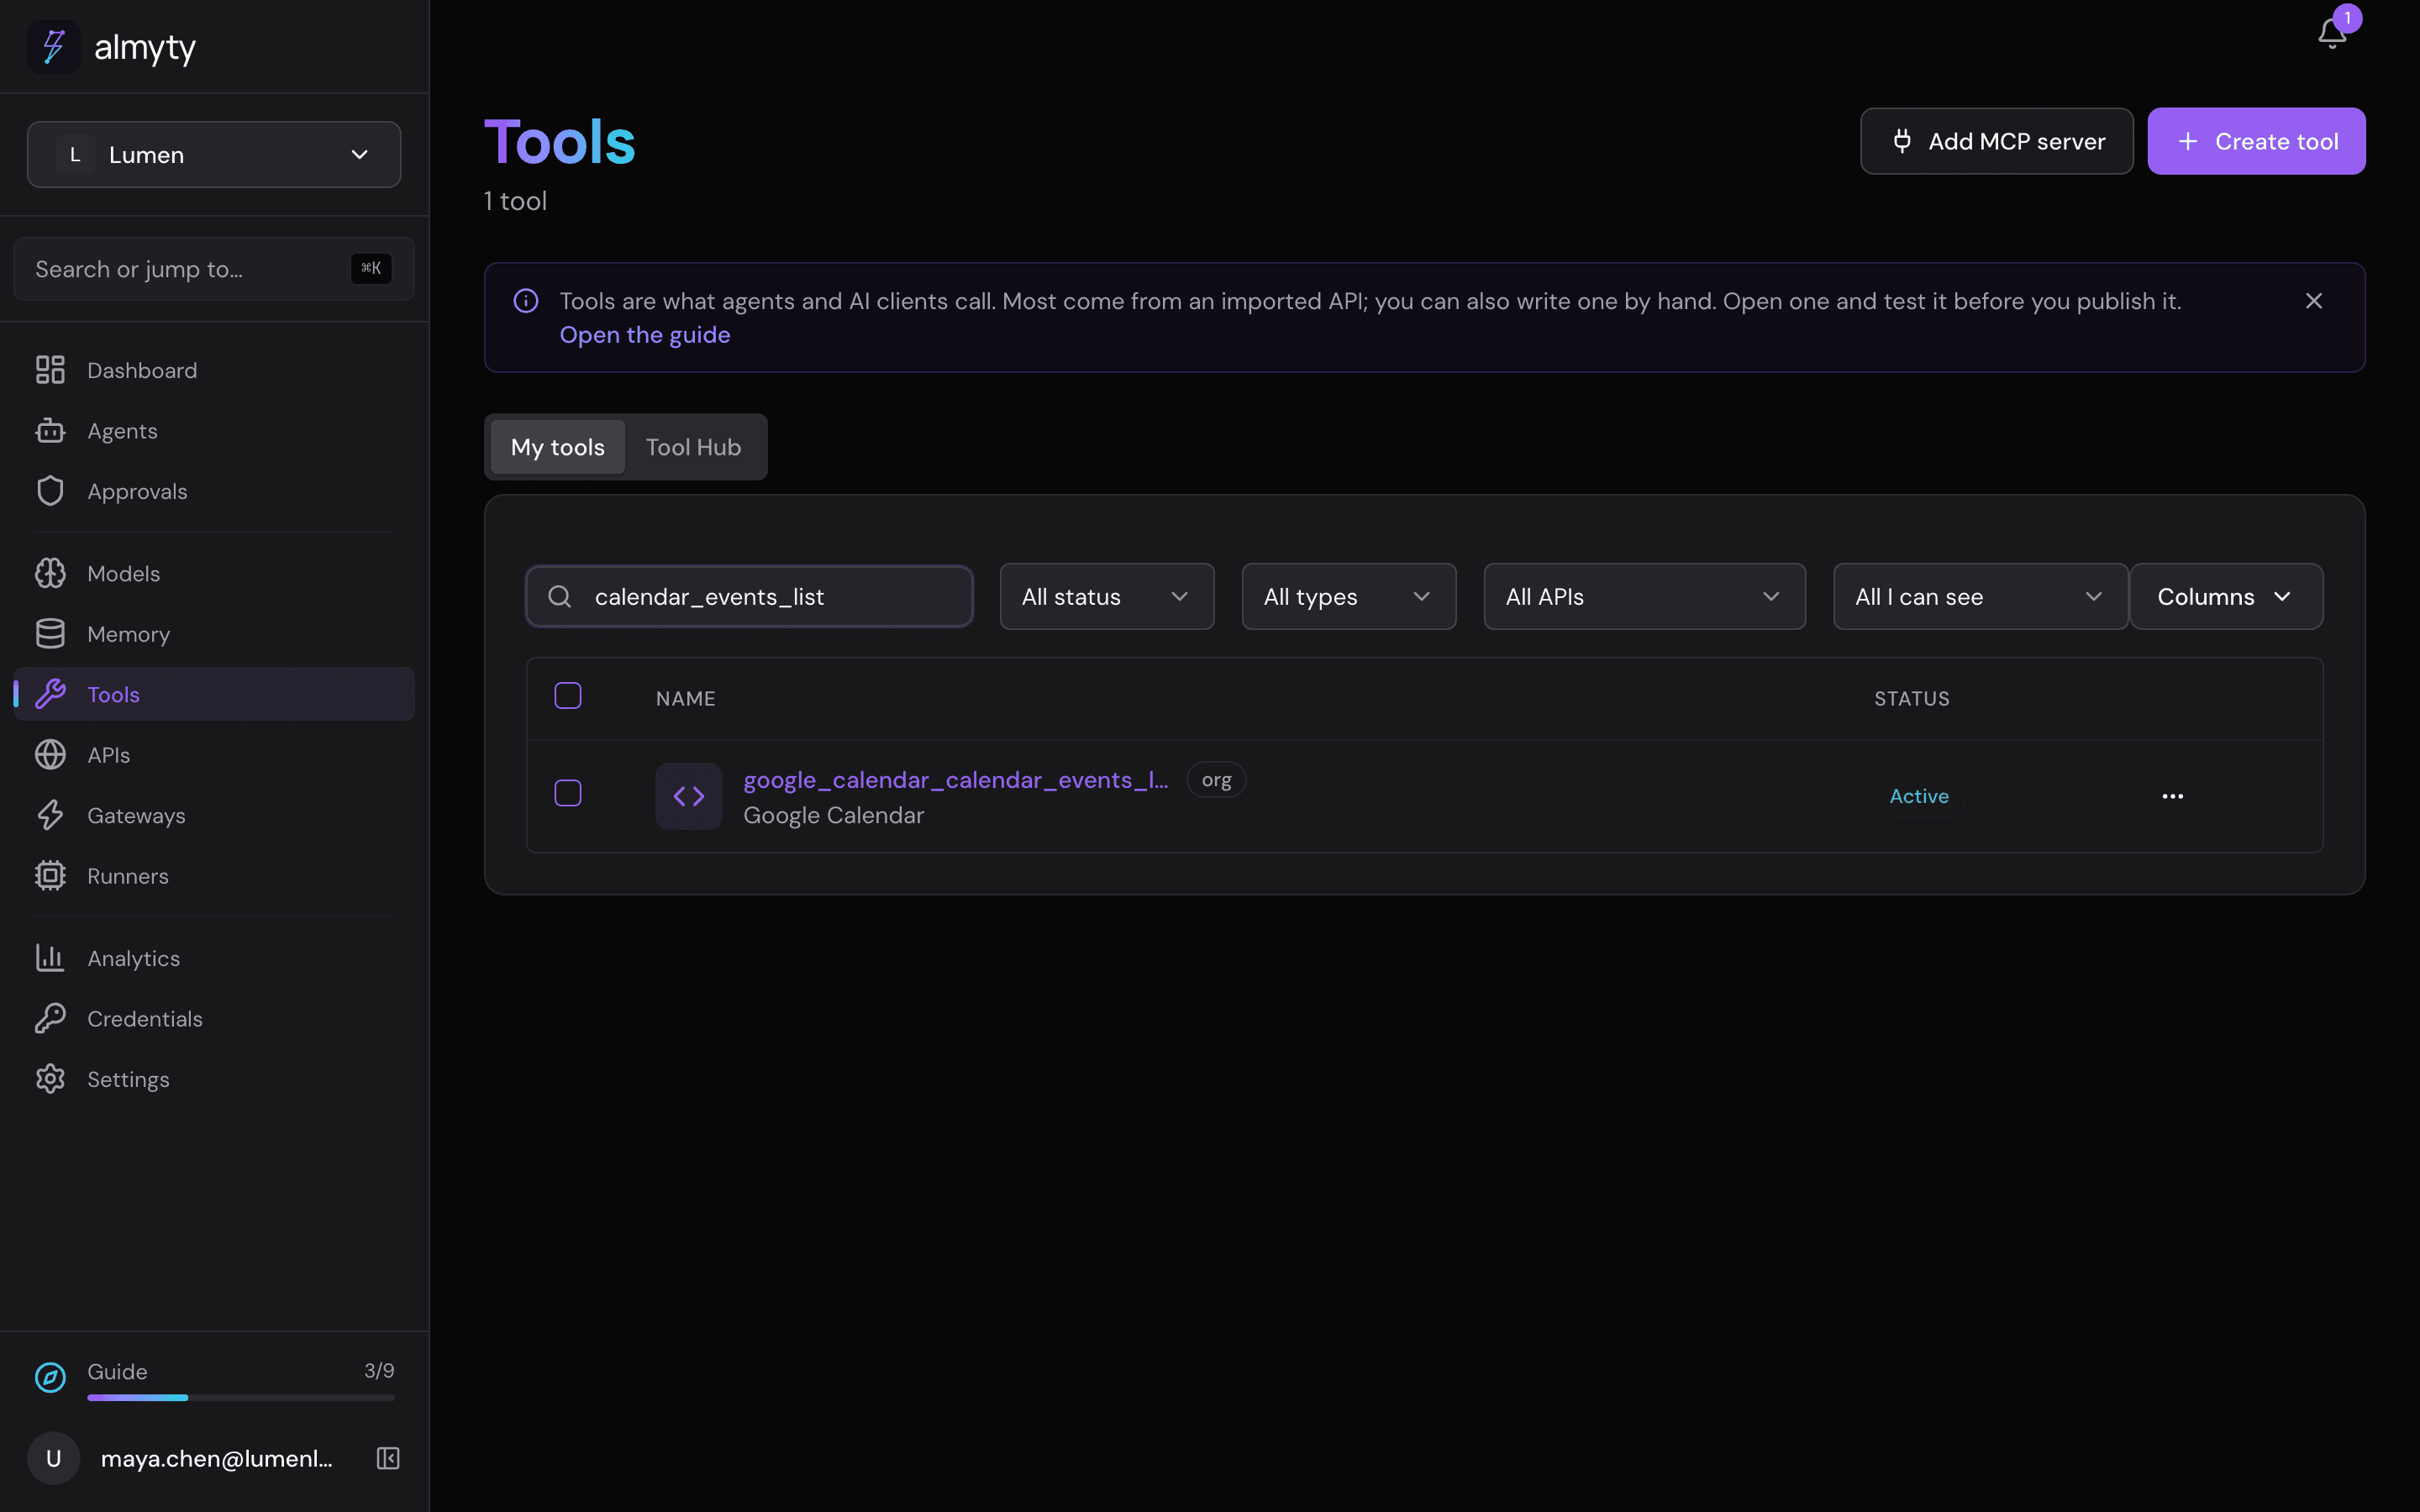
Task: Open the All APIs filter
Action: point(1644,597)
